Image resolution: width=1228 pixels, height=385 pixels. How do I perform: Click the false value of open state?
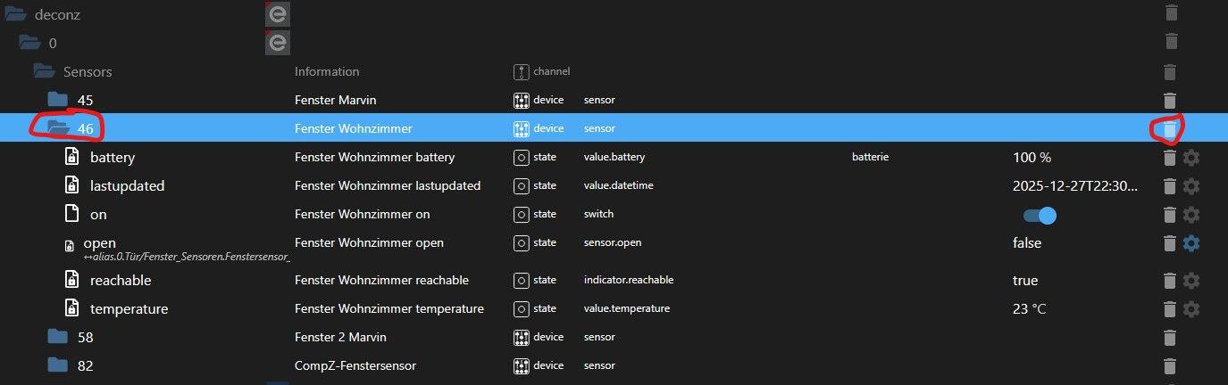(x=1026, y=242)
